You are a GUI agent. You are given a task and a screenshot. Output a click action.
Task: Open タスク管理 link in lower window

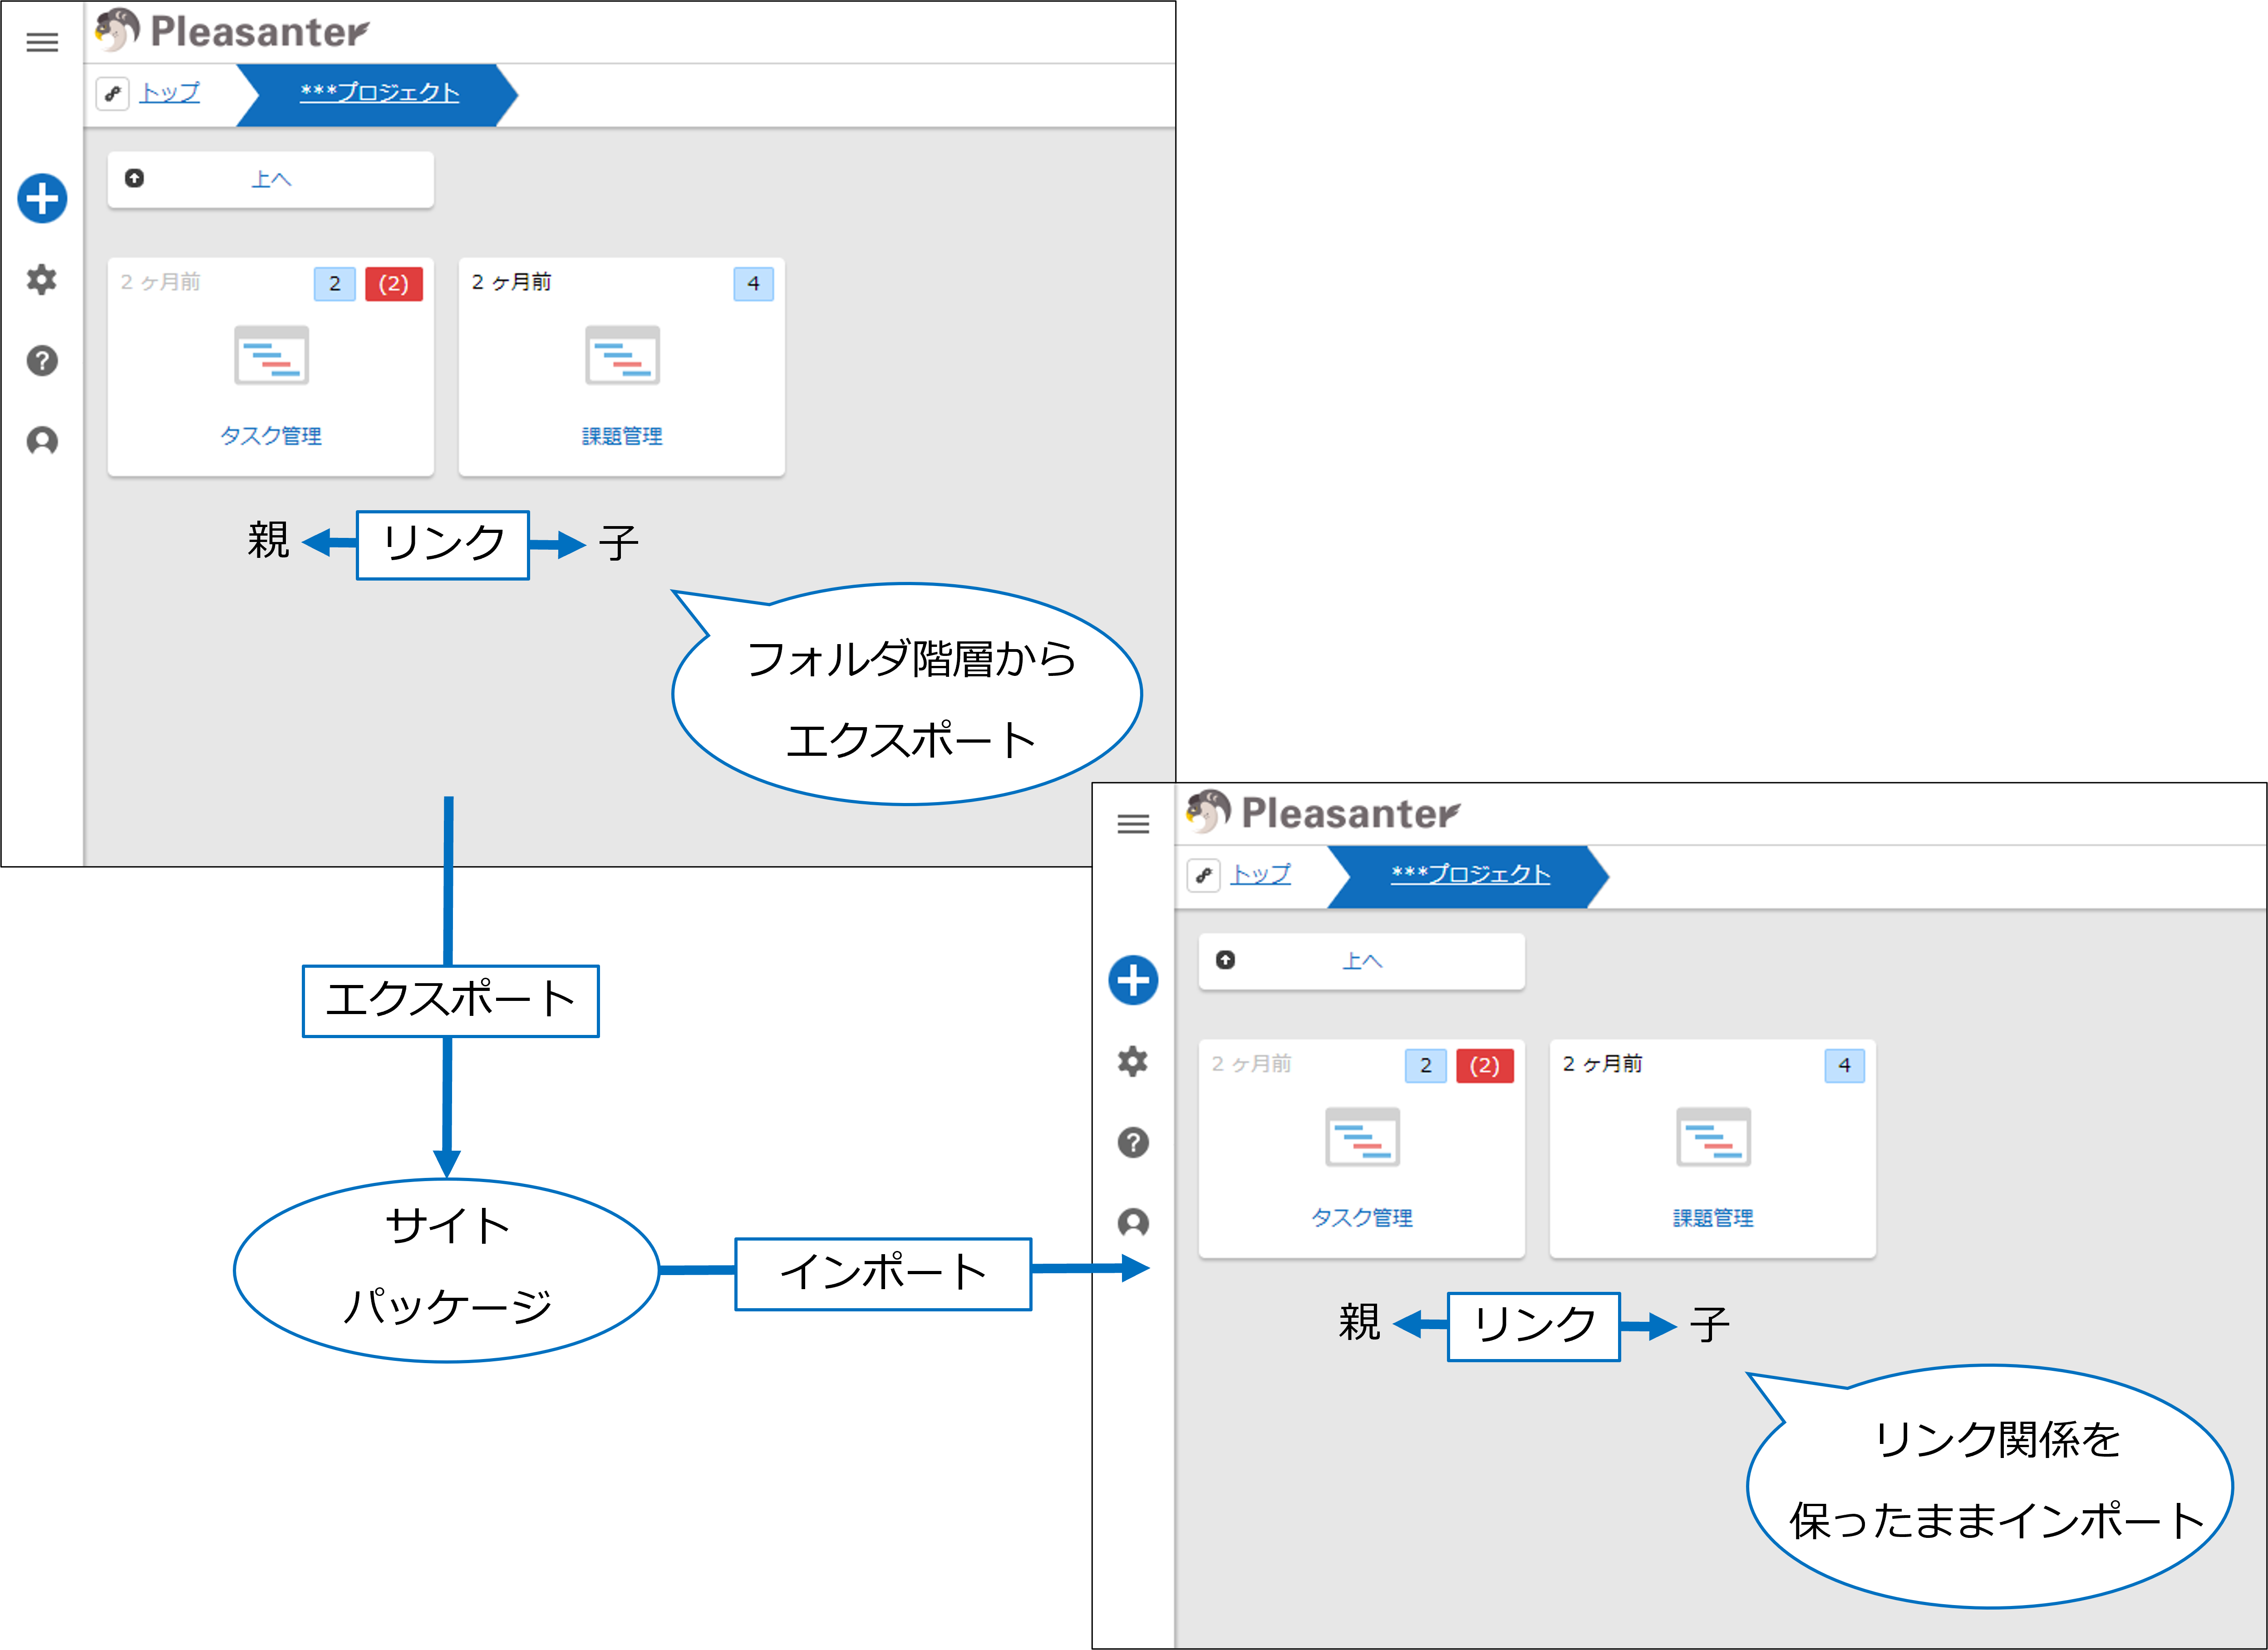pyautogui.click(x=1362, y=1218)
